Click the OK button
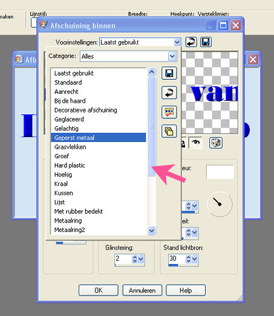 pyautogui.click(x=99, y=291)
